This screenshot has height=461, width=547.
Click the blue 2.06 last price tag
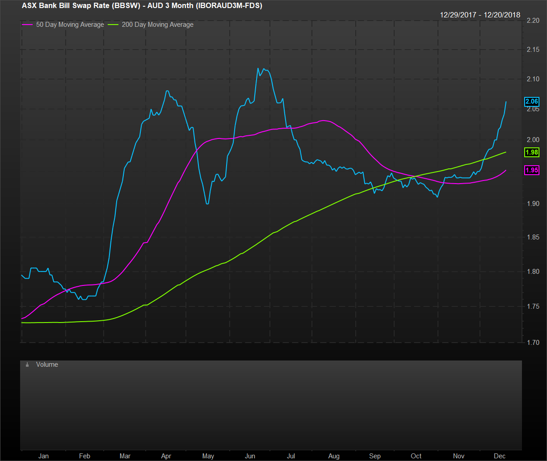(x=532, y=102)
